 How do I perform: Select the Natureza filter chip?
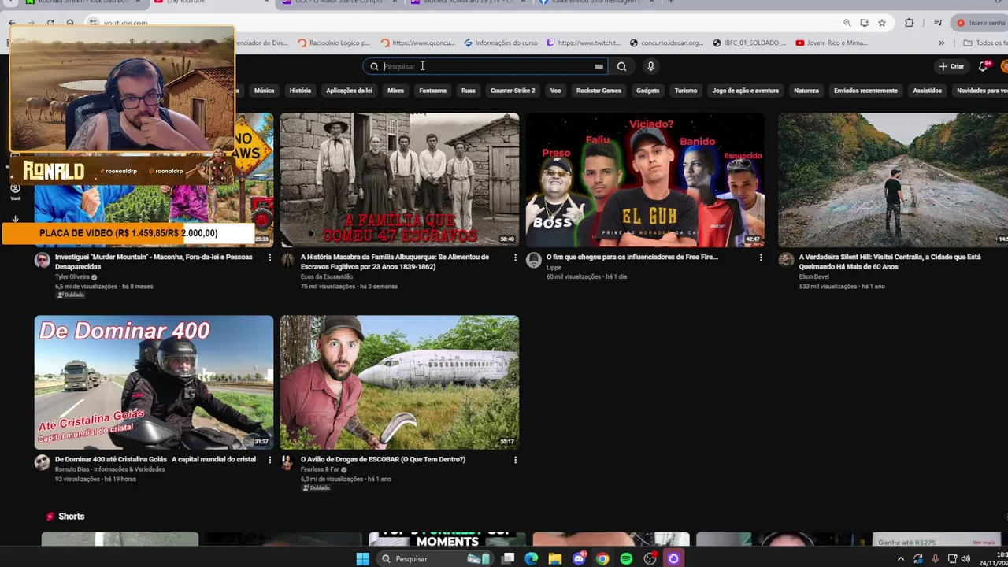(806, 91)
